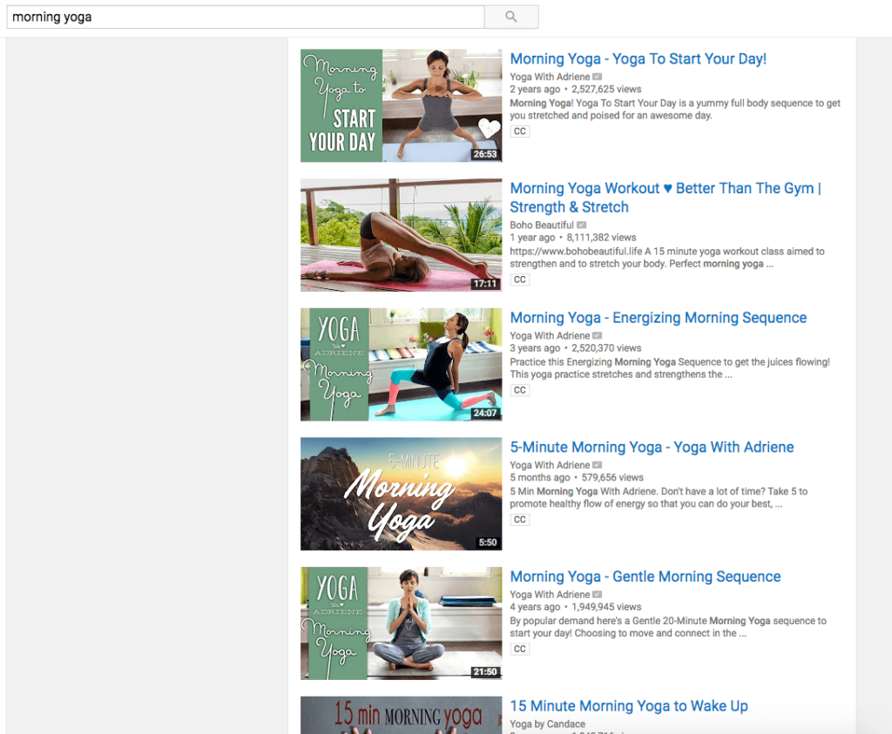Click description 'By popular demand here's a Gentle'
The width and height of the screenshot is (892, 734).
[668, 627]
